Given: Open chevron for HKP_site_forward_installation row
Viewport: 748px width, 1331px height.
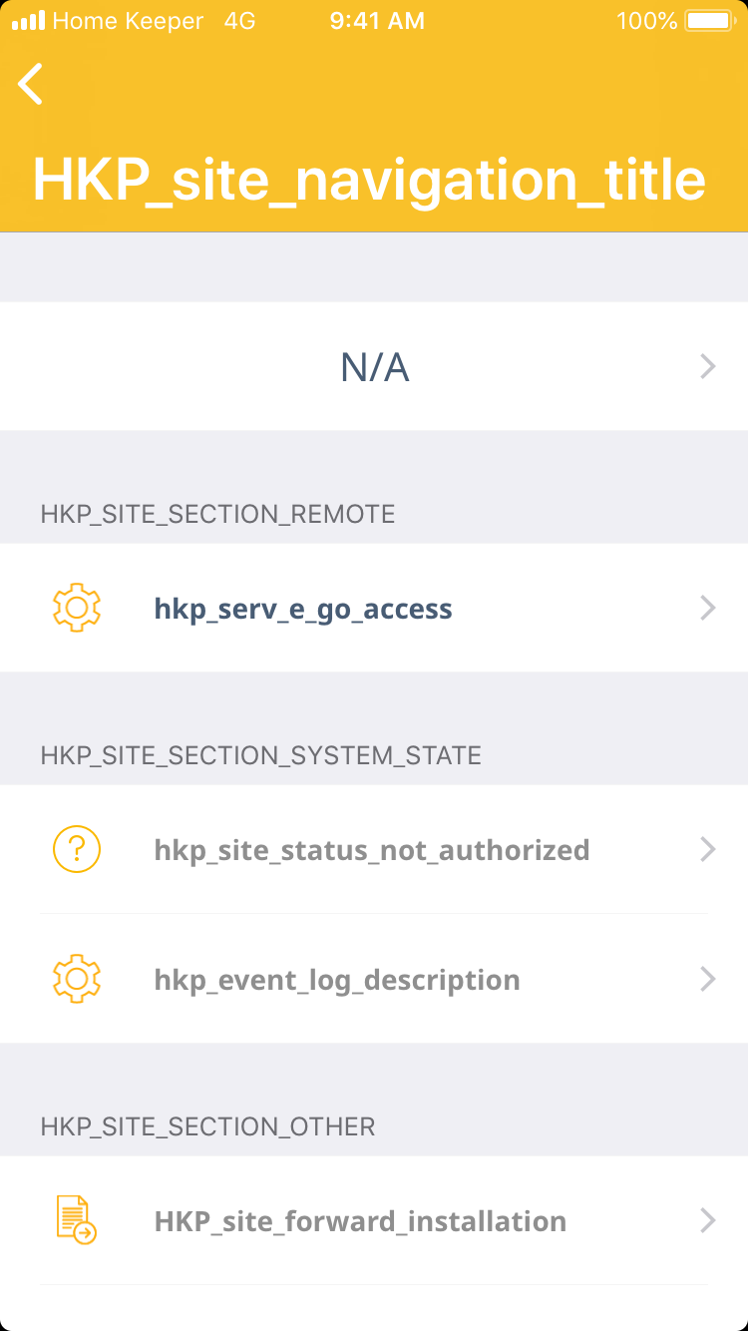Looking at the screenshot, I should click(708, 1220).
